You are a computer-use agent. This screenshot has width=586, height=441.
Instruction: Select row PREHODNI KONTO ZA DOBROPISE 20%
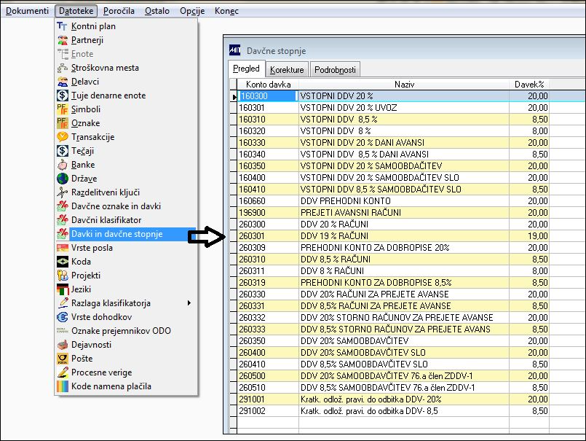click(x=393, y=247)
